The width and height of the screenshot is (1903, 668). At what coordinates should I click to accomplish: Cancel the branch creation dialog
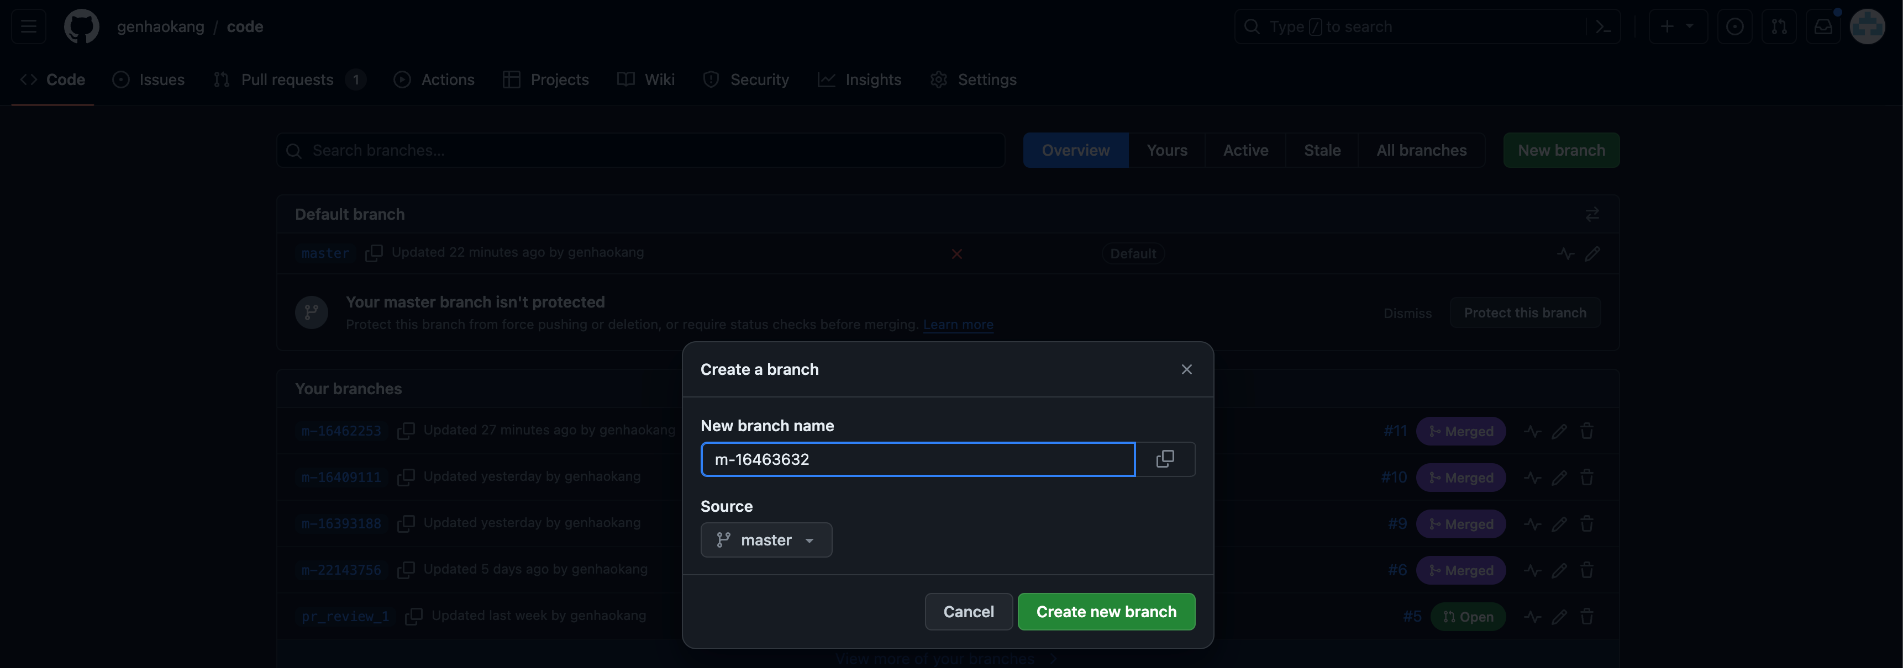[969, 612]
